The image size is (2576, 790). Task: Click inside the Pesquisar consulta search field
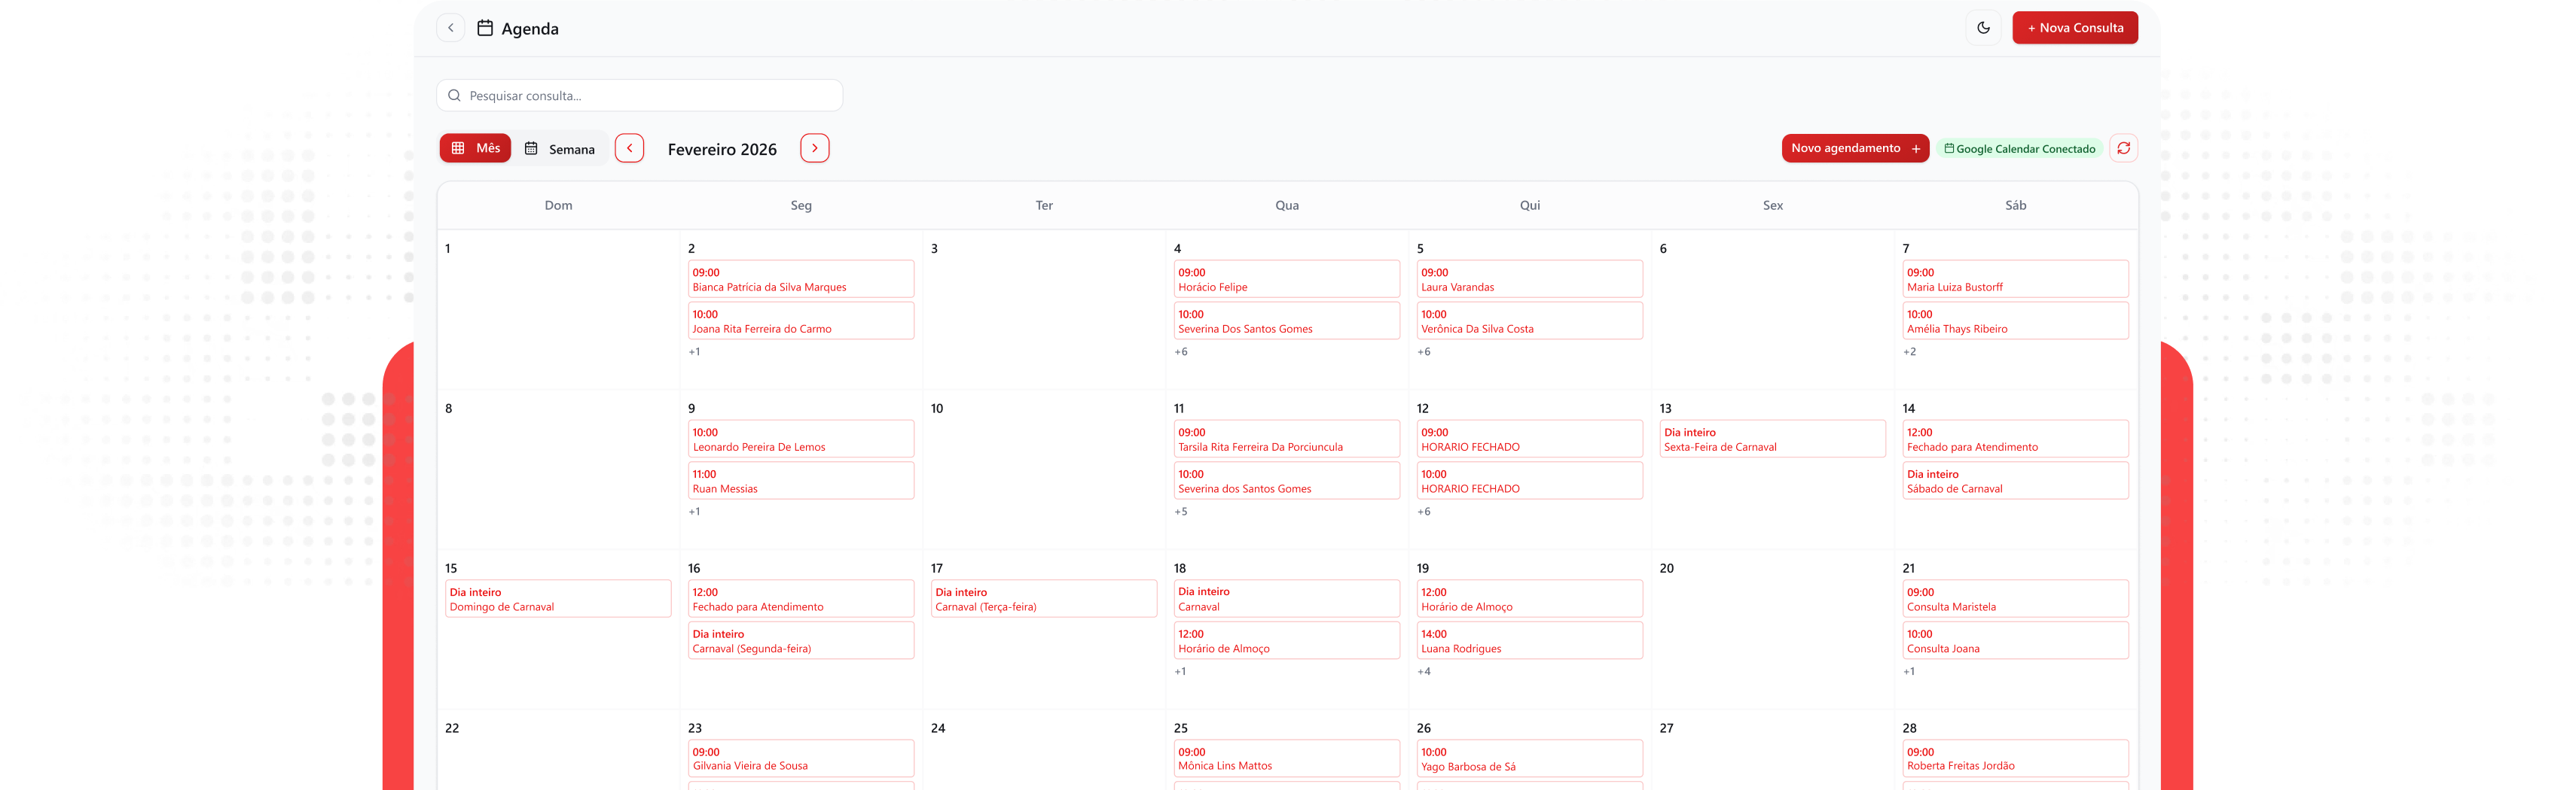tap(639, 95)
